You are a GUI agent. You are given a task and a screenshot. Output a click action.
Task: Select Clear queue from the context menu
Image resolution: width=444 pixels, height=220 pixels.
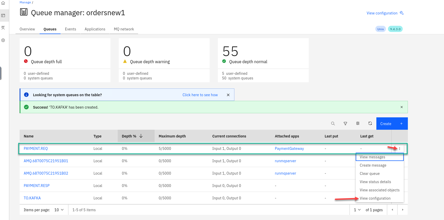click(x=369, y=174)
